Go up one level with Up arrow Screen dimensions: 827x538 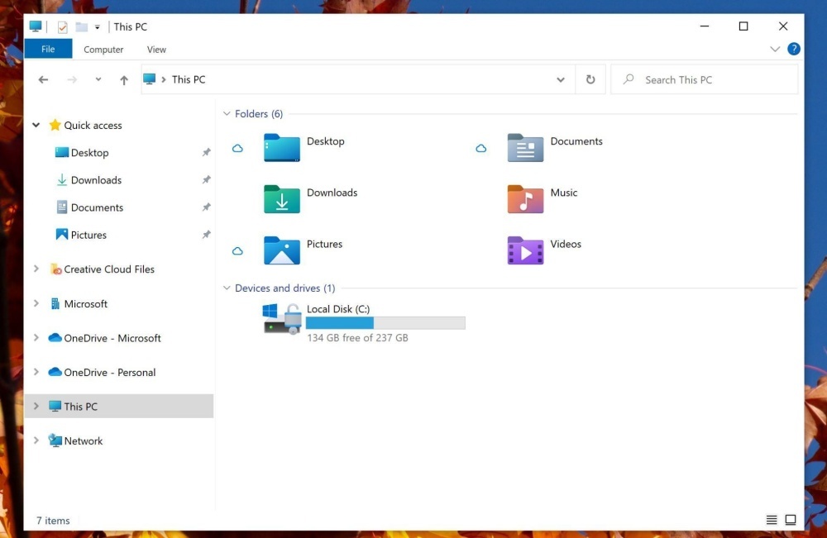pyautogui.click(x=124, y=80)
